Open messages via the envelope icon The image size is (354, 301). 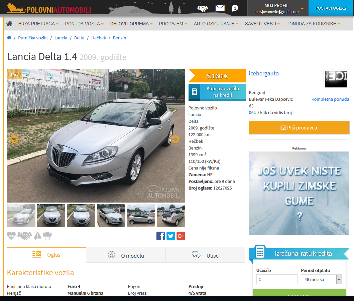(x=220, y=8)
